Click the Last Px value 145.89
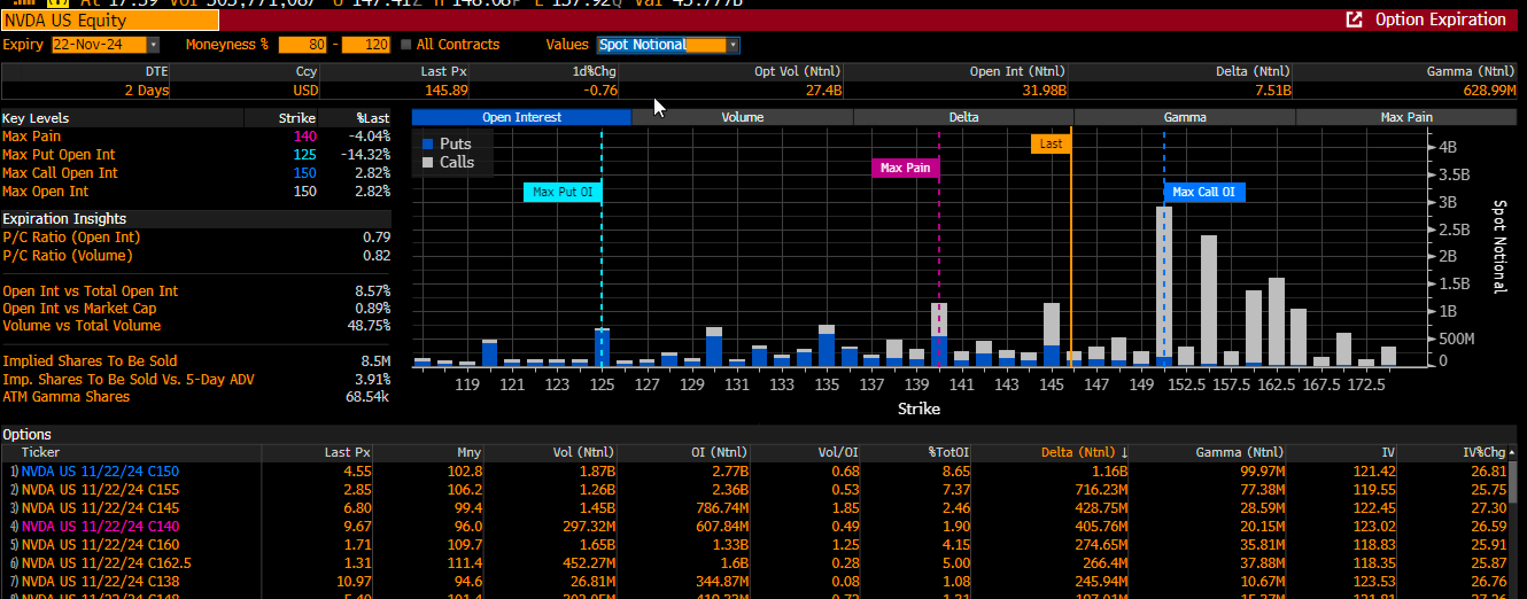This screenshot has width=1527, height=599. pyautogui.click(x=446, y=91)
